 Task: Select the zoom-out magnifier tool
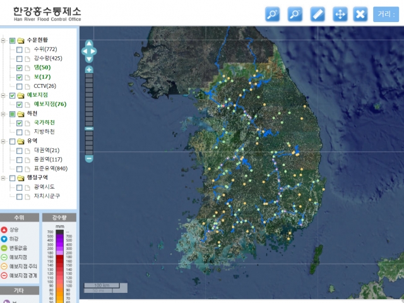[x=295, y=14]
